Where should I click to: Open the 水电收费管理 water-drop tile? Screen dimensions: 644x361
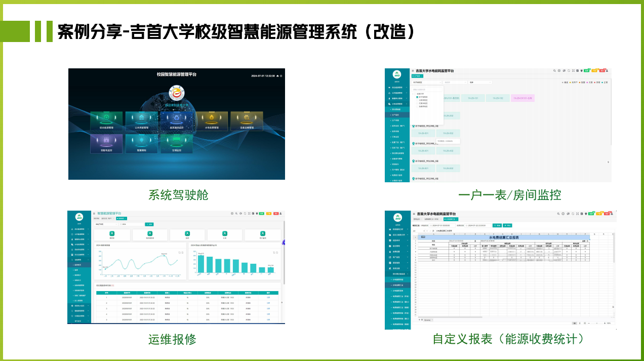coord(212,121)
